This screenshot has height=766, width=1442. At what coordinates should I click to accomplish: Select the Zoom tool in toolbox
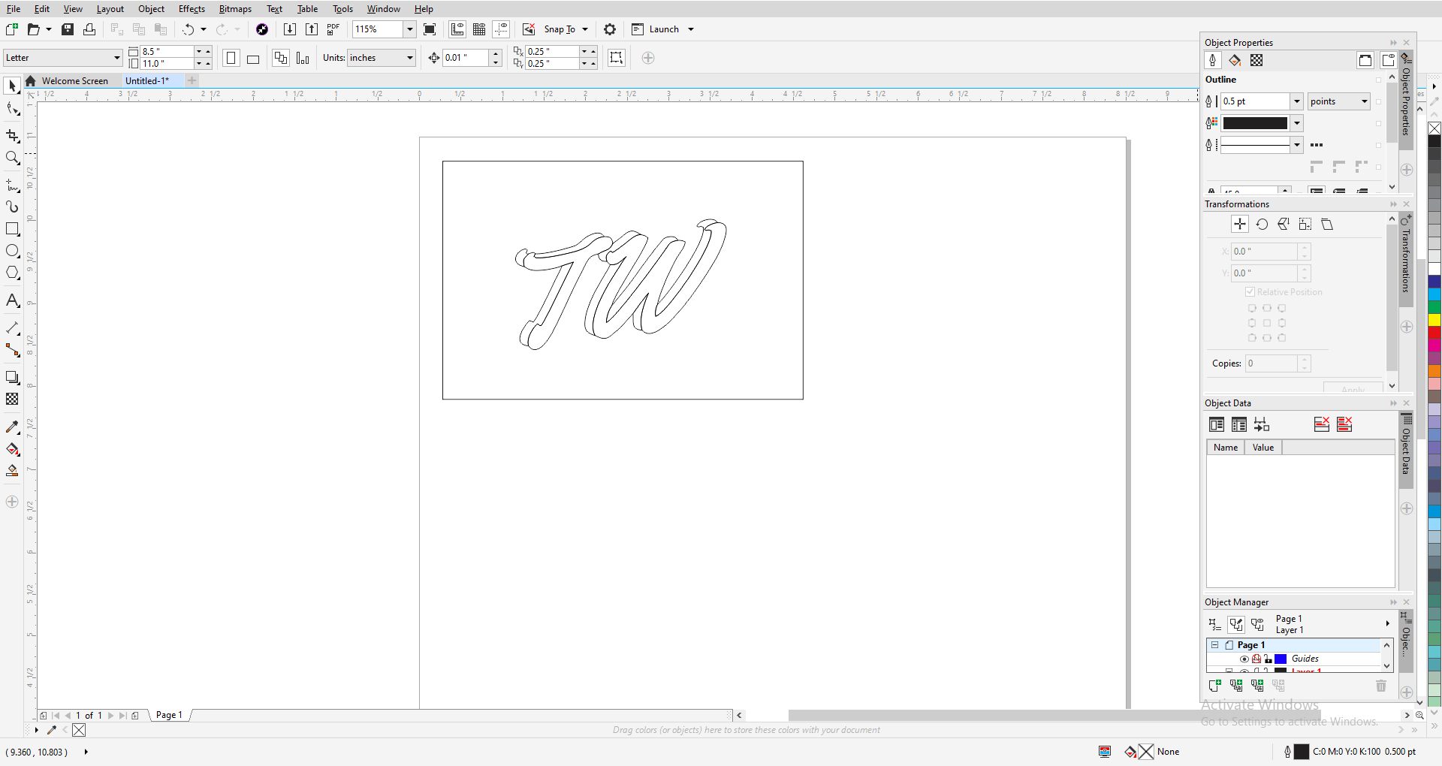coord(12,158)
